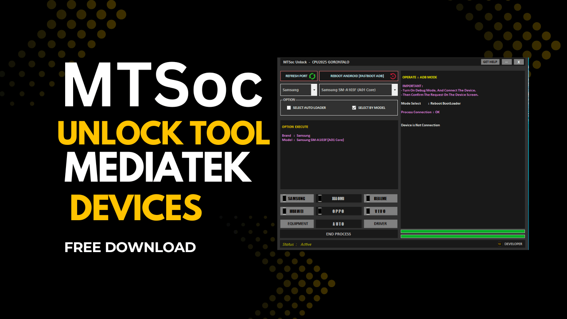The image size is (567, 319).
Task: Minimize the MTSoc Unlock window
Action: click(507, 62)
